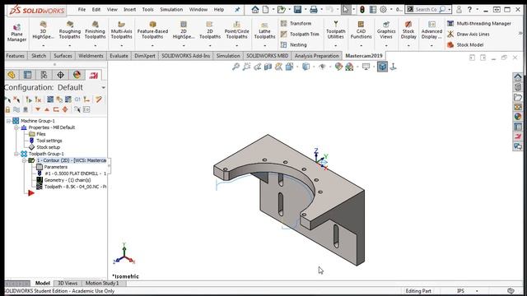
Task: Open the Mastercam toolpaths manager tab
Action: pos(93,75)
